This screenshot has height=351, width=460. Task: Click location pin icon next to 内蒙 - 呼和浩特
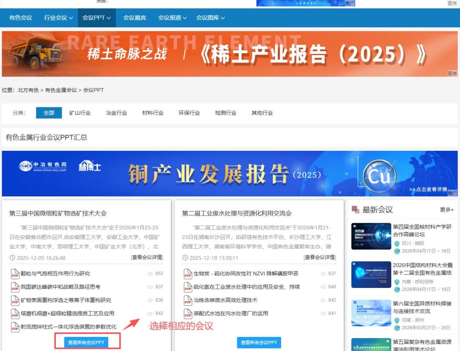(397, 282)
